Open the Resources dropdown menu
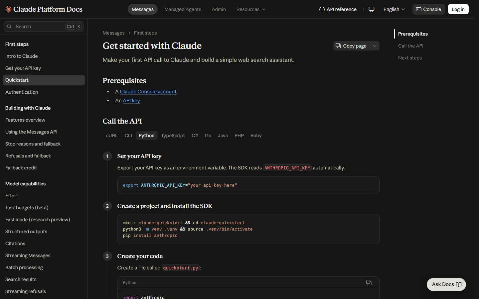Viewport: 479px width, 299px height. 251,9
